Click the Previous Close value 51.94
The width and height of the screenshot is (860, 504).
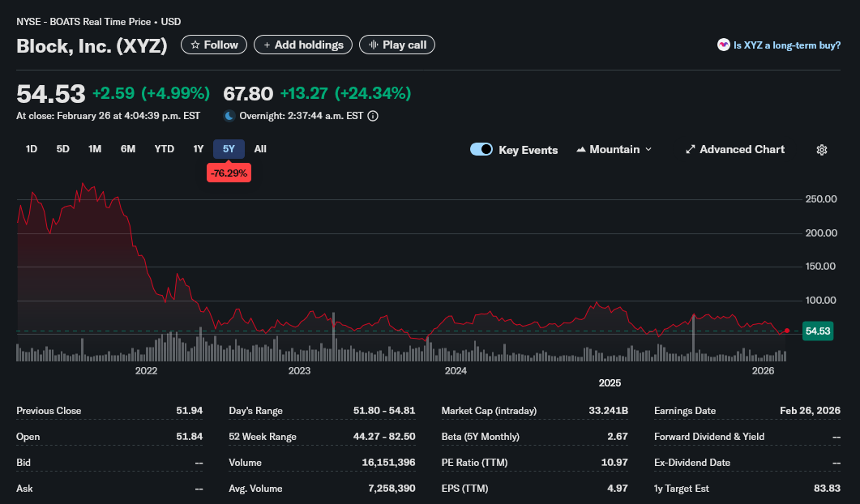(189, 410)
